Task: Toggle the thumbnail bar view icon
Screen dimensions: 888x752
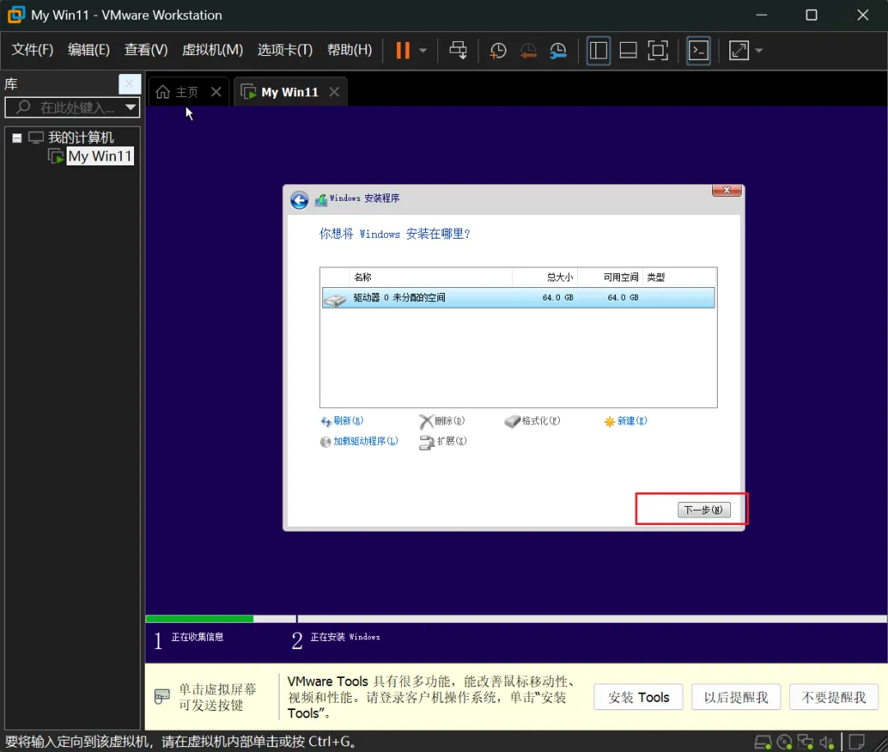Action: (628, 50)
